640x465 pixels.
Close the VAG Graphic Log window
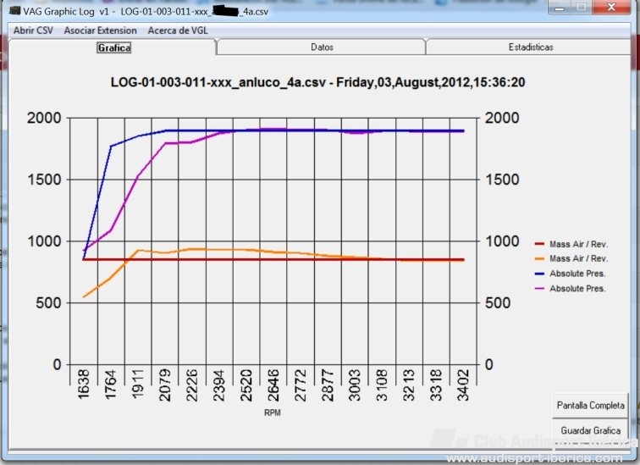click(613, 8)
